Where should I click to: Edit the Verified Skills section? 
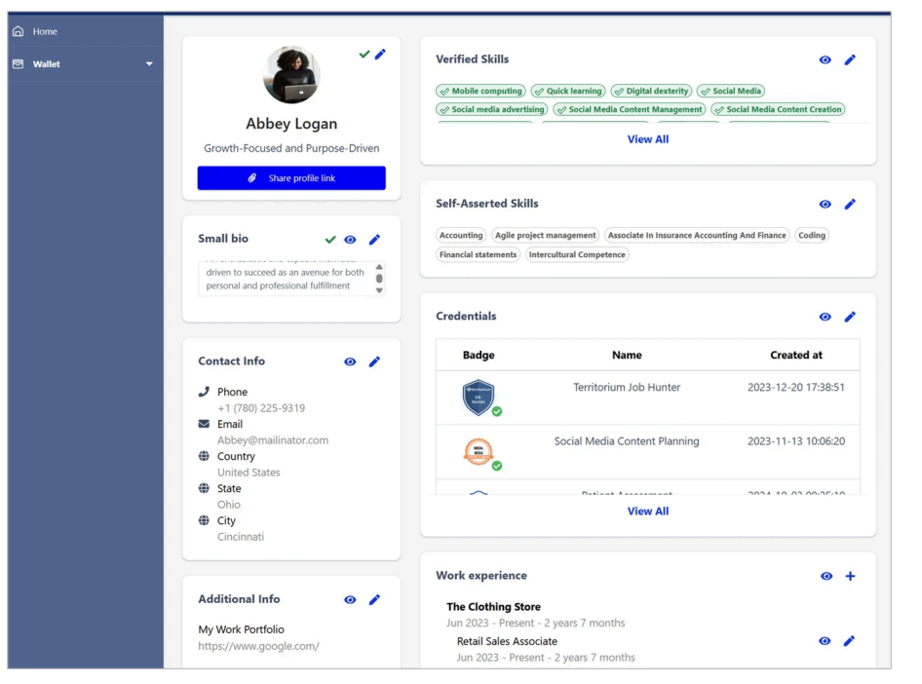pyautogui.click(x=850, y=60)
